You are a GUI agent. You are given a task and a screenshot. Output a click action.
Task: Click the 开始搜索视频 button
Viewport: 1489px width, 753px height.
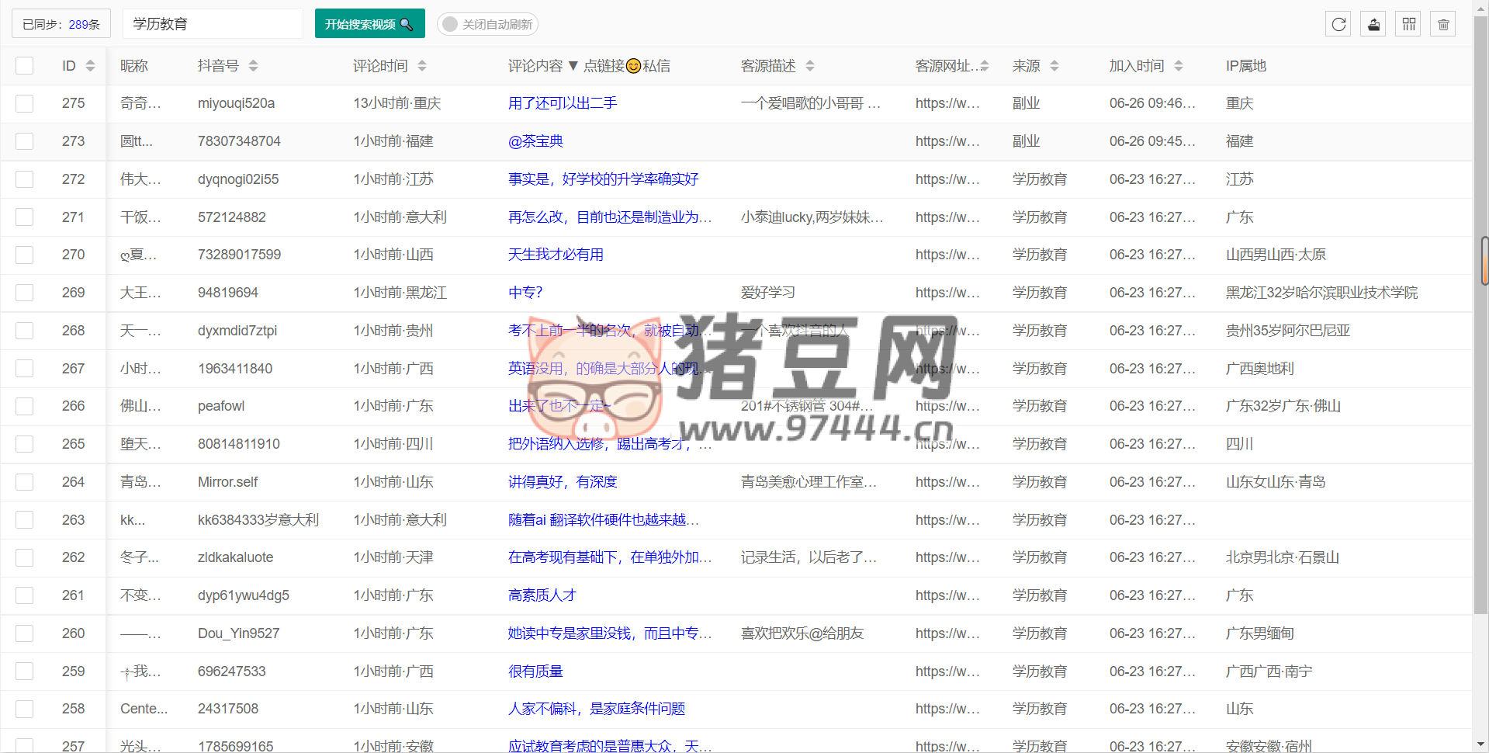click(369, 24)
